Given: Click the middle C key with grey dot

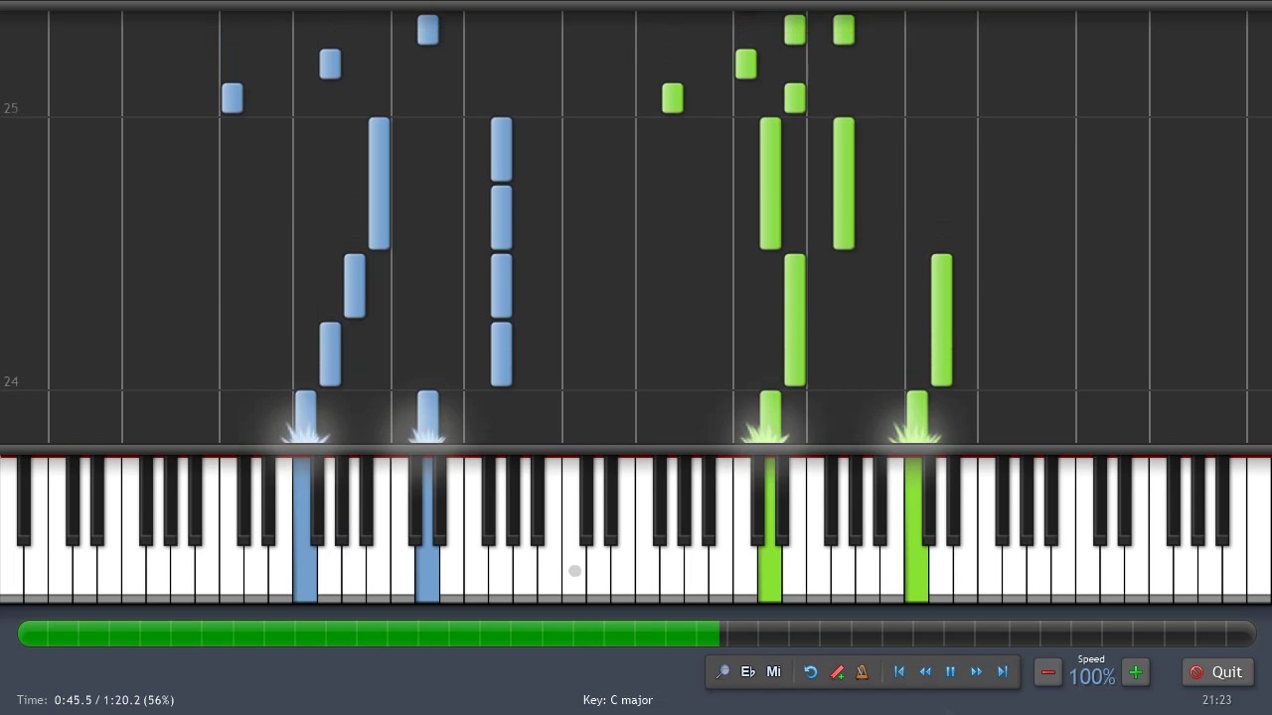Looking at the screenshot, I should pos(574,571).
